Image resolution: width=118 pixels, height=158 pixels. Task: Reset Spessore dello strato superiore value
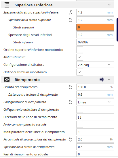71,20
